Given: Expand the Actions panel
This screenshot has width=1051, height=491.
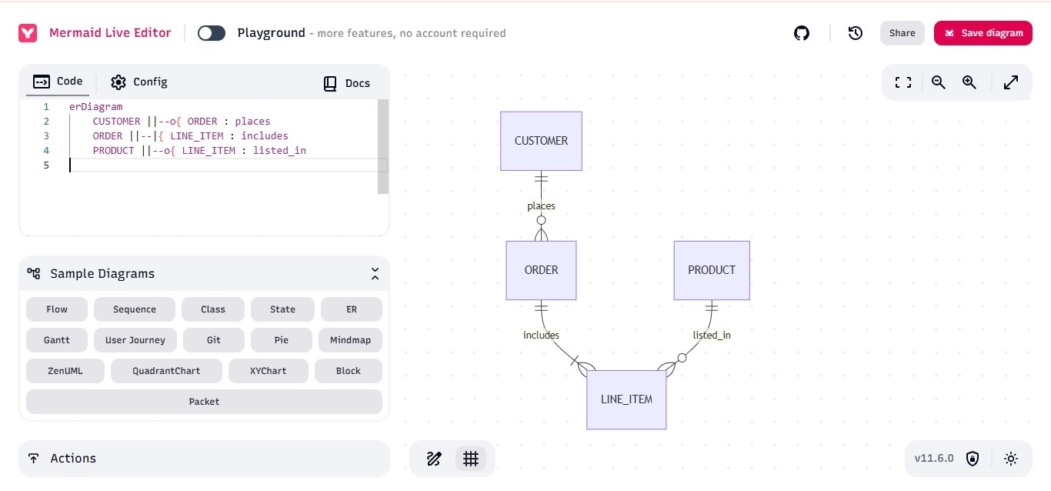Looking at the screenshot, I should tap(204, 458).
